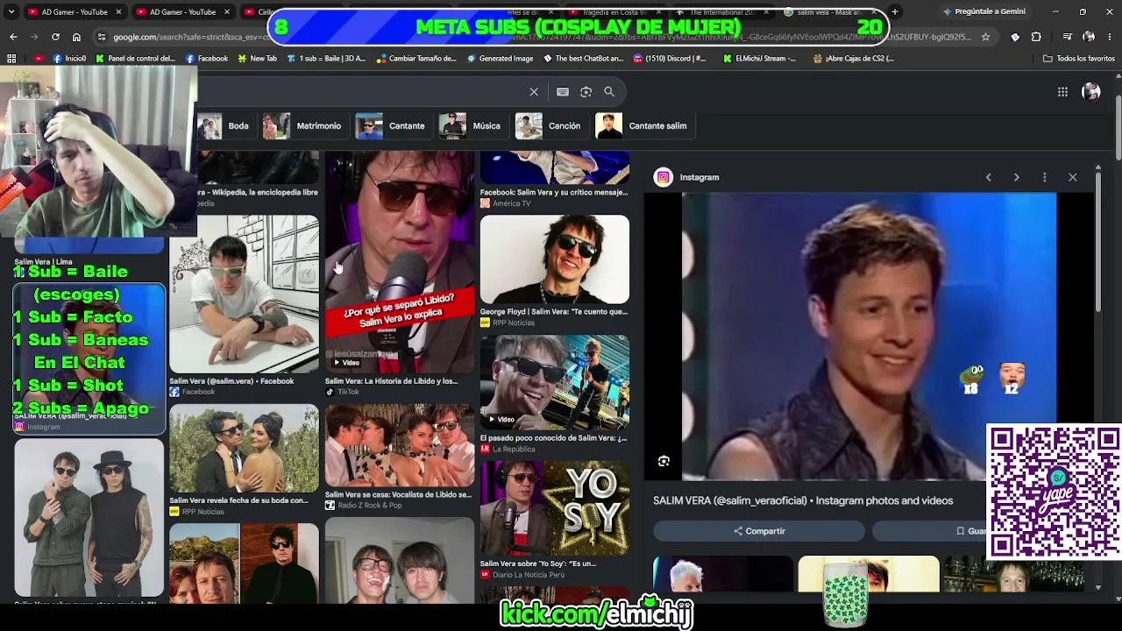Open the Inicio0 bookmark
Image resolution: width=1122 pixels, height=631 pixels.
click(69, 59)
